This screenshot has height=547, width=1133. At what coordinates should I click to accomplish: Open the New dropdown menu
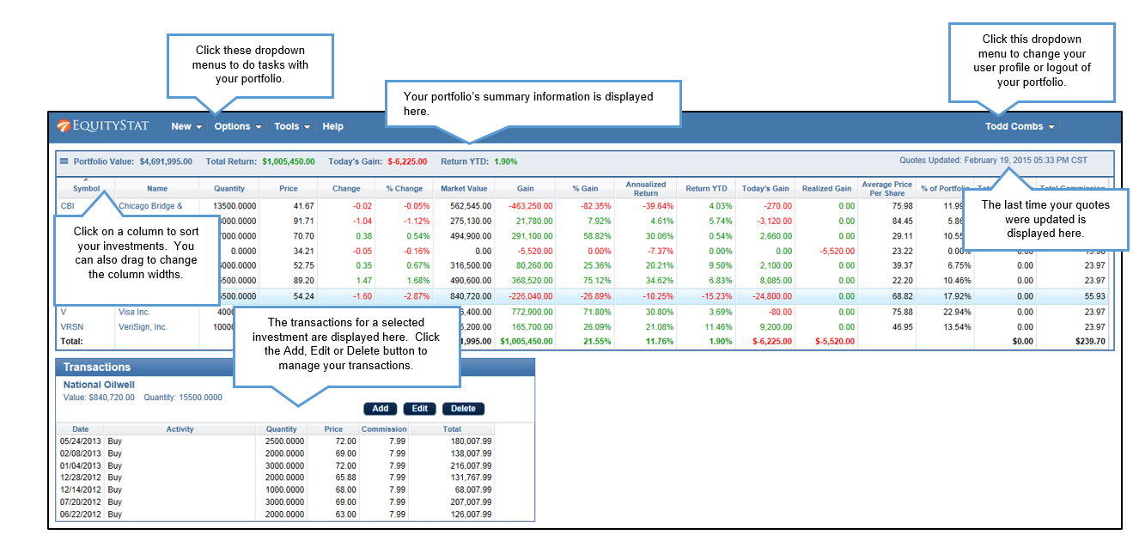tap(186, 126)
